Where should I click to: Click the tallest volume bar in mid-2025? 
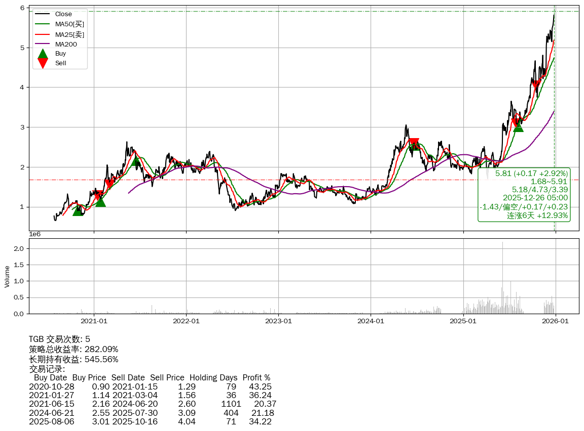[502, 278]
